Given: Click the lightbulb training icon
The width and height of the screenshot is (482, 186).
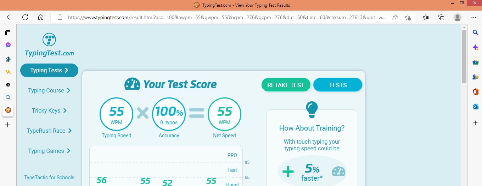Looking at the screenshot, I should (x=312, y=110).
